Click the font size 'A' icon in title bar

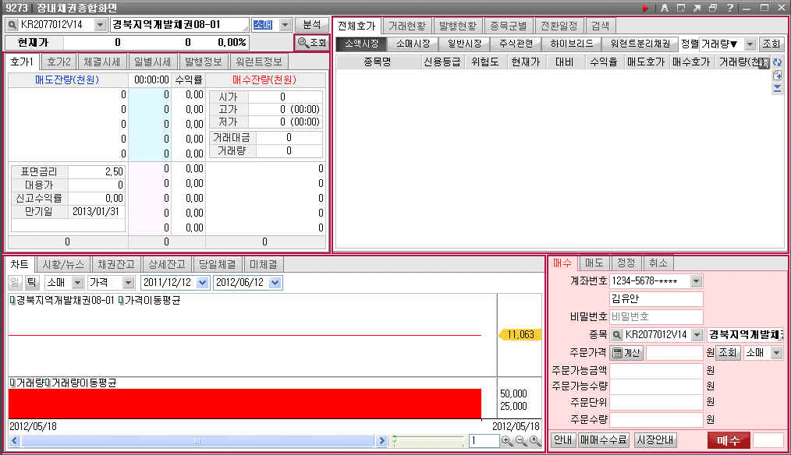[665, 8]
